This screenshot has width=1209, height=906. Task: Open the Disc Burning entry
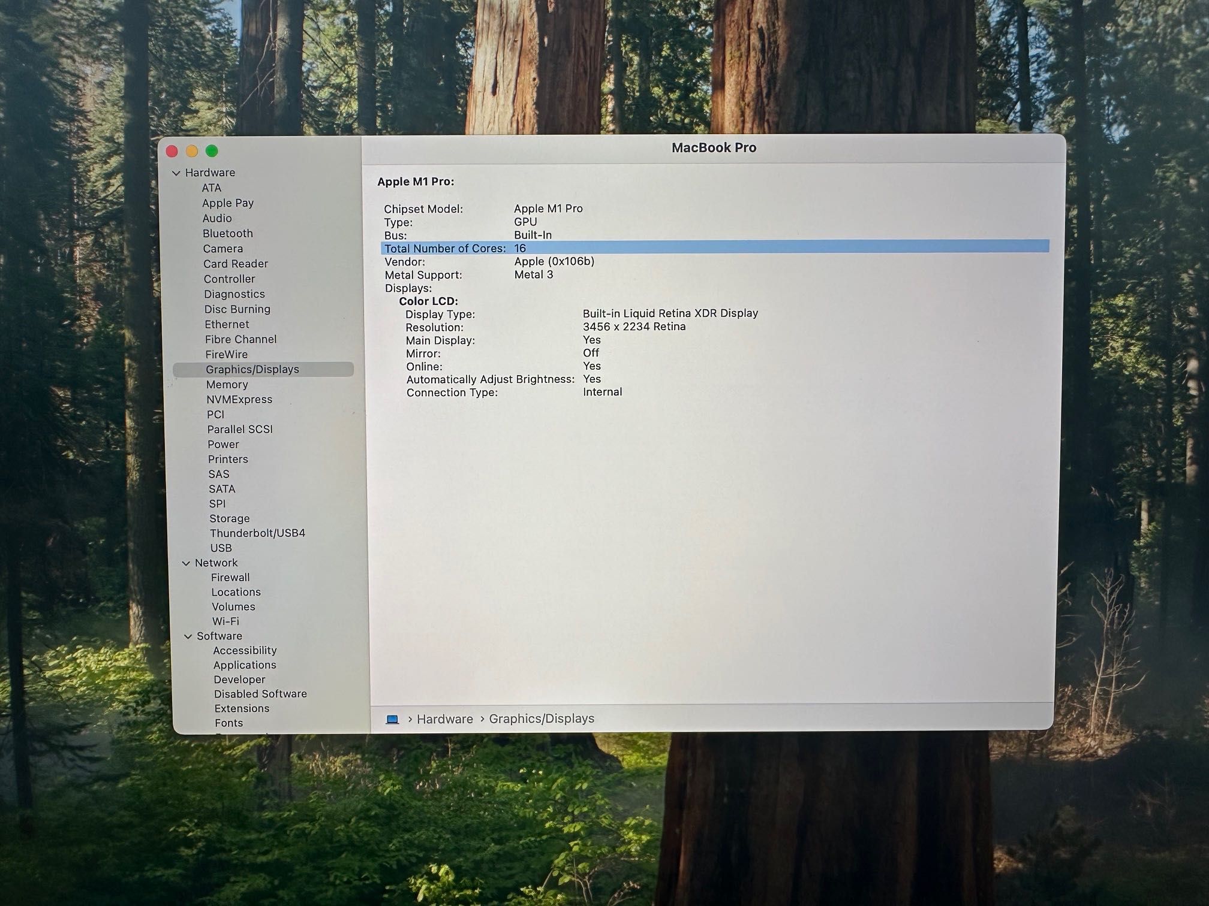[237, 309]
